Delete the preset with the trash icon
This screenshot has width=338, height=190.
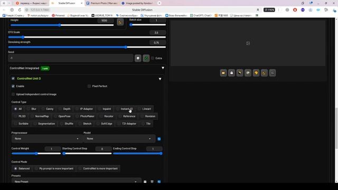(152, 182)
